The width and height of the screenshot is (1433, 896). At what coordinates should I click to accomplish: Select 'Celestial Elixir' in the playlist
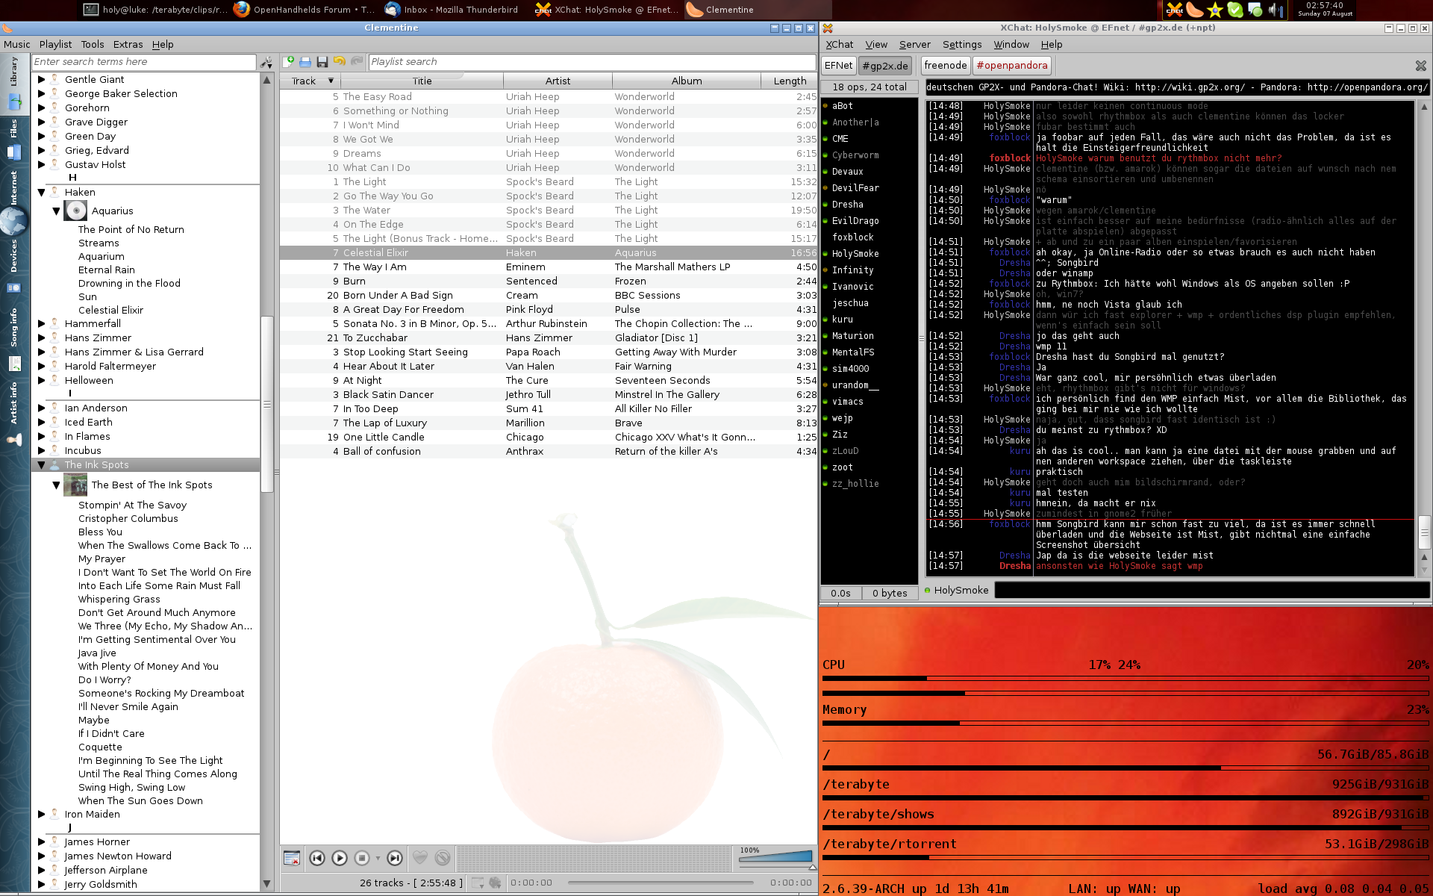click(549, 252)
